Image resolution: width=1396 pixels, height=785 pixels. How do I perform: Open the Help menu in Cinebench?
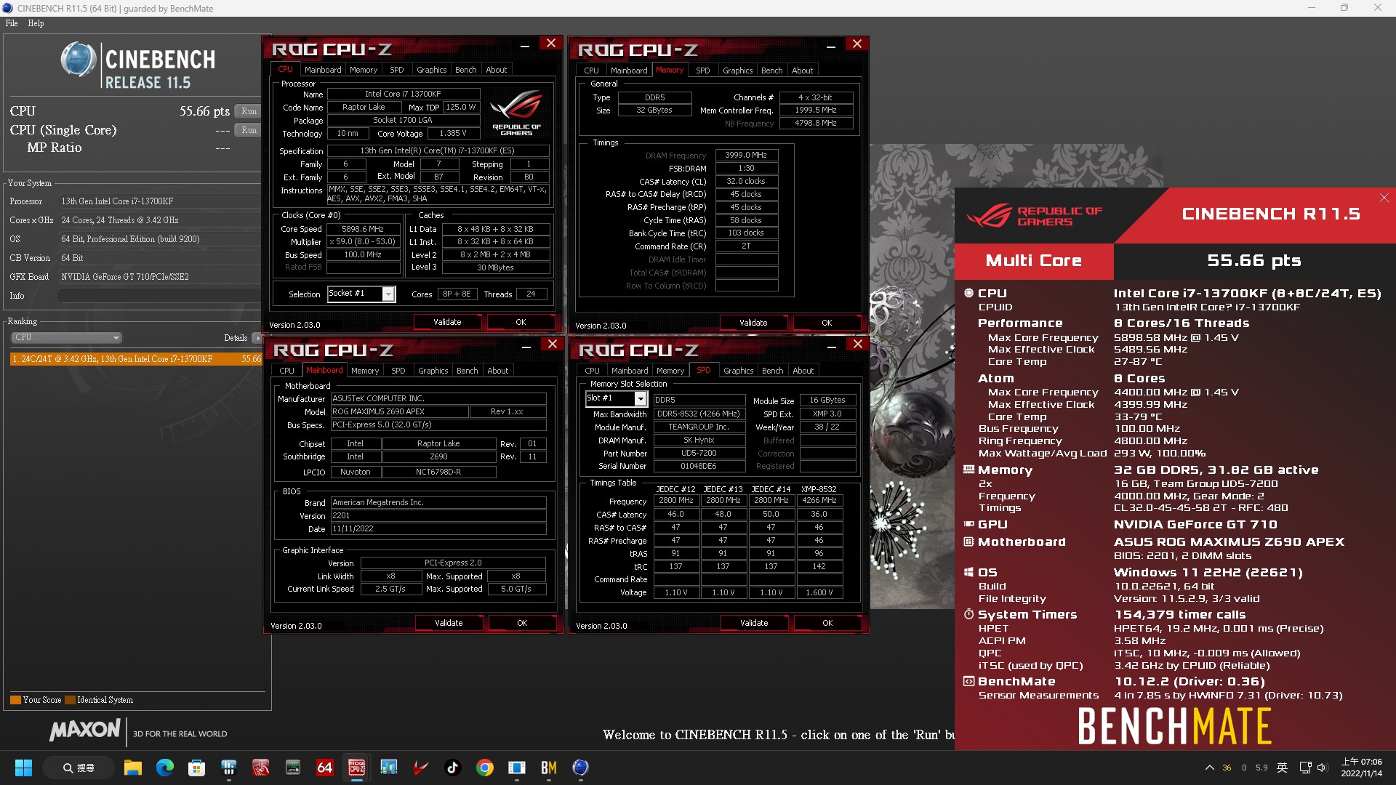coord(36,23)
